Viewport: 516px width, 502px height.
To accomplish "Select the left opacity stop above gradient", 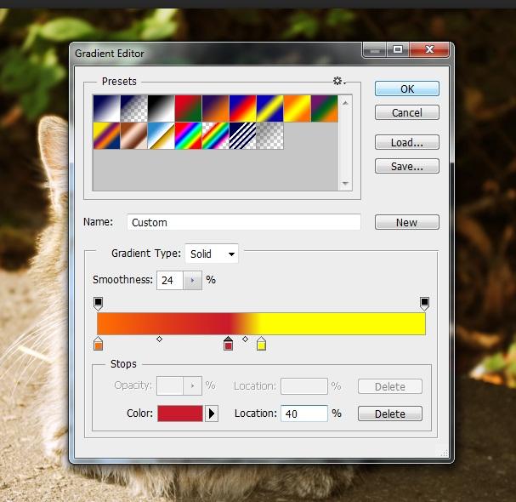I will (x=98, y=303).
